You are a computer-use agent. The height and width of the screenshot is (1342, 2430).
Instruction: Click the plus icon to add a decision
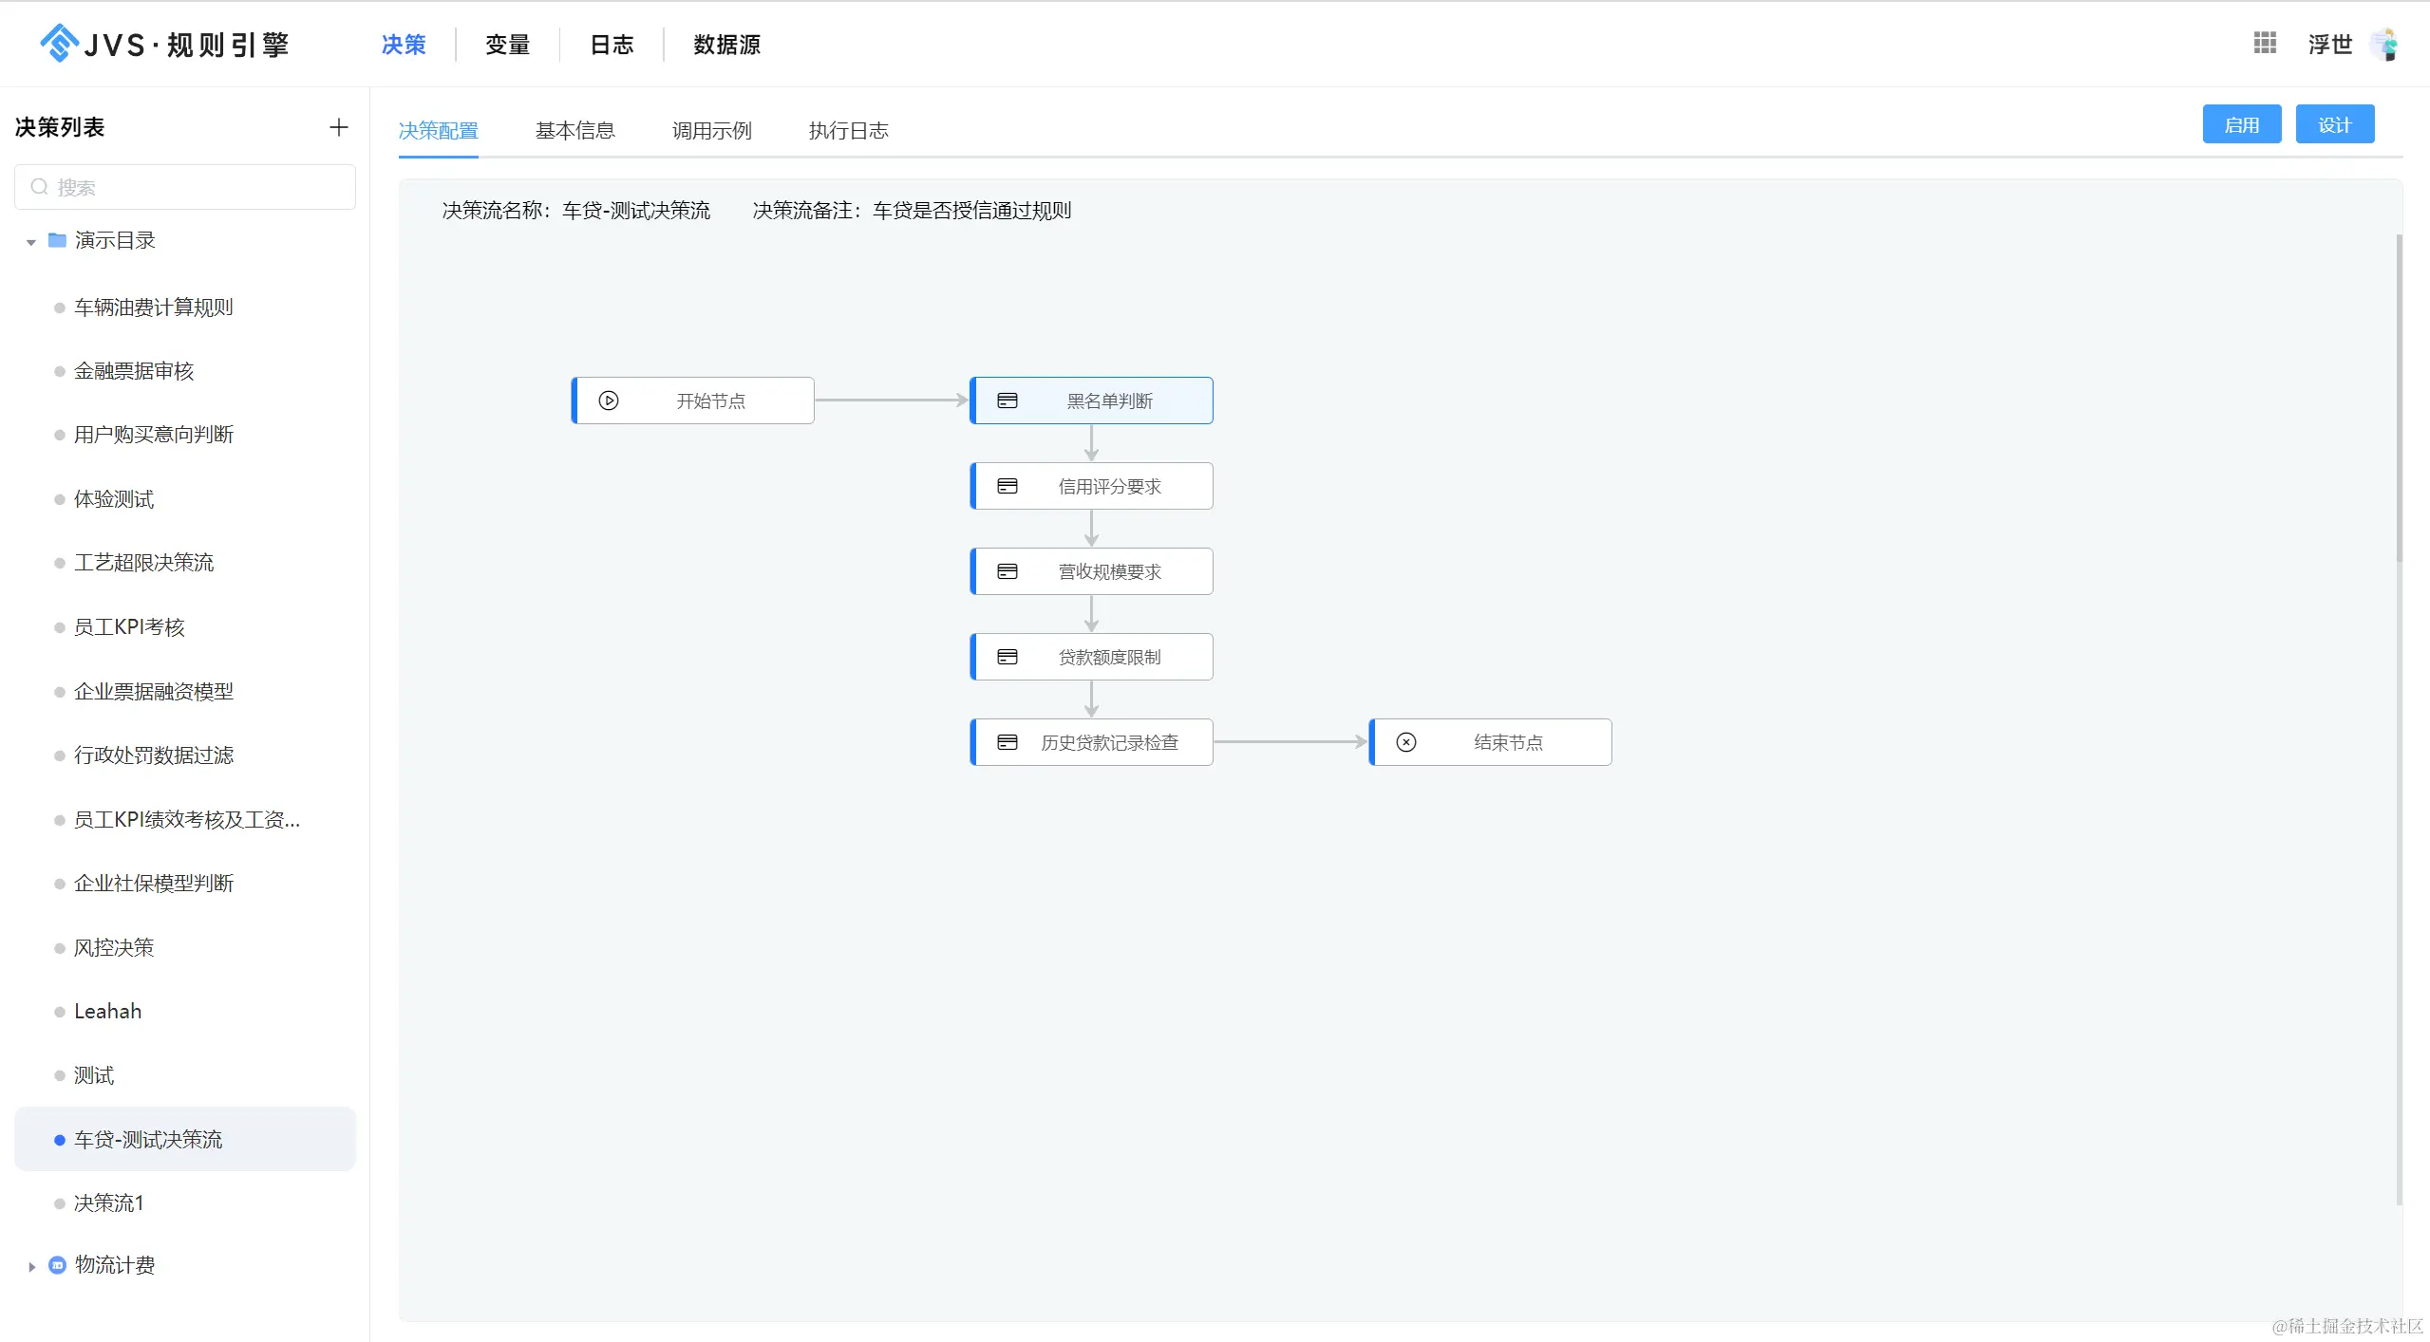click(339, 127)
